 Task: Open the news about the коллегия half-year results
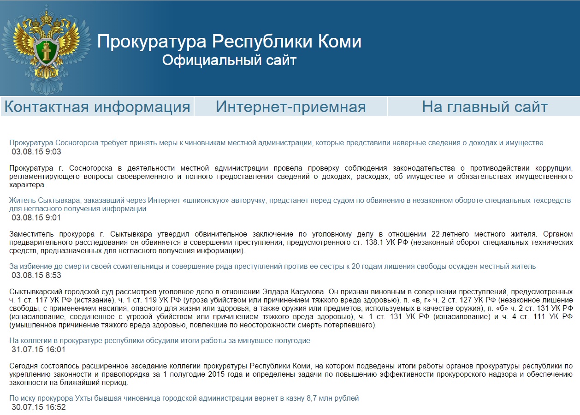[160, 341]
